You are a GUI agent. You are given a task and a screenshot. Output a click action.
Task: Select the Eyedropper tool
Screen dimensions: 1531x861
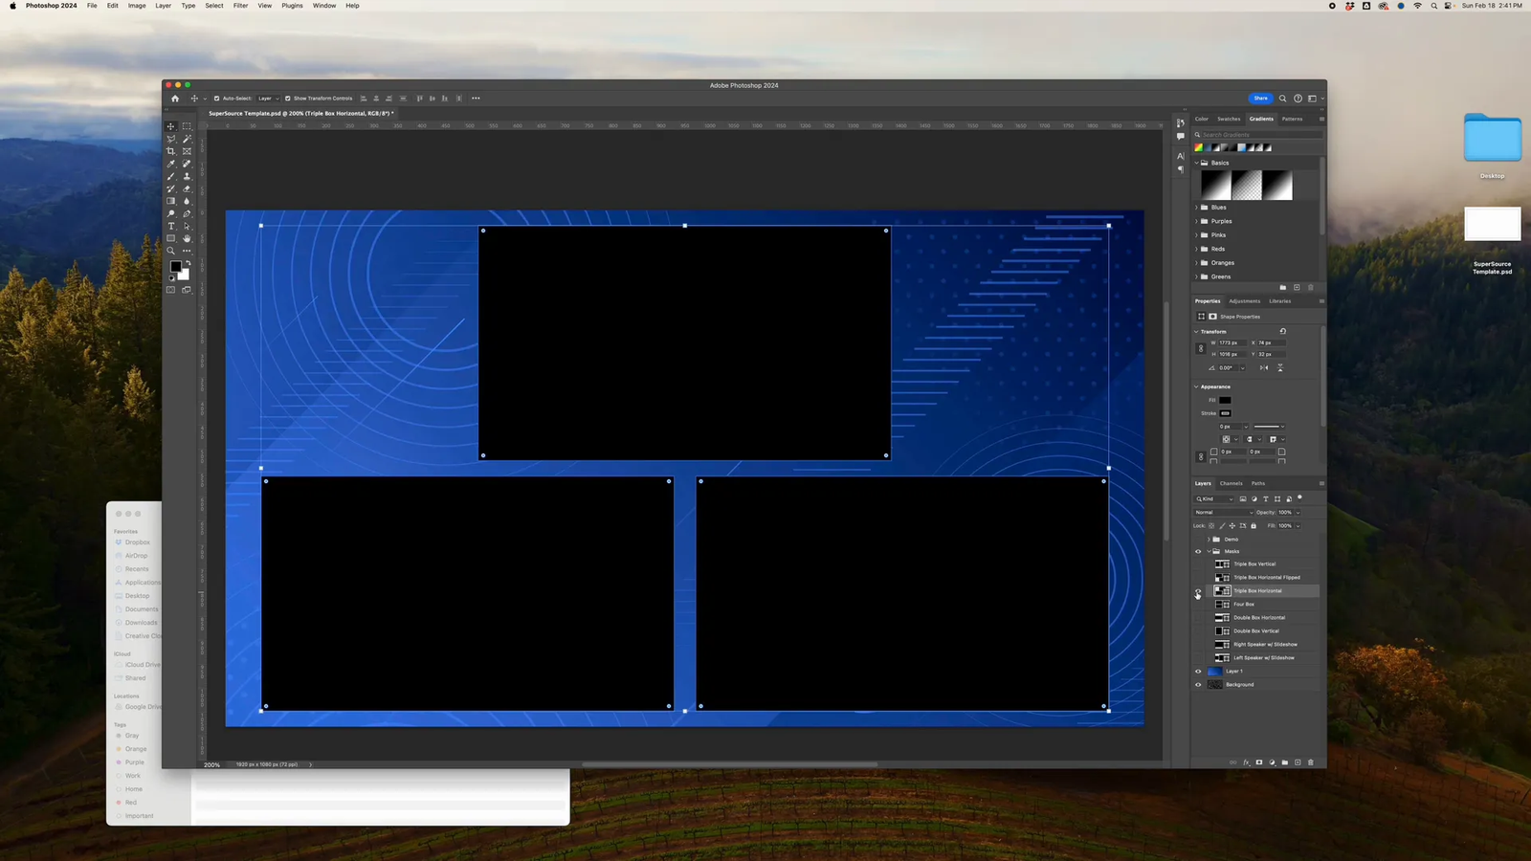170,164
